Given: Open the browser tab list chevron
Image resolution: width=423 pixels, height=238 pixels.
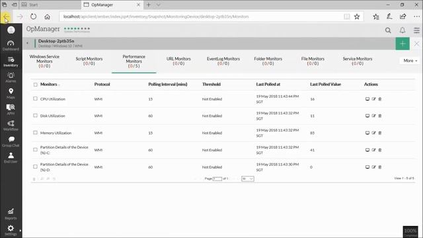Looking at the screenshot, I should pyautogui.click(x=159, y=5).
